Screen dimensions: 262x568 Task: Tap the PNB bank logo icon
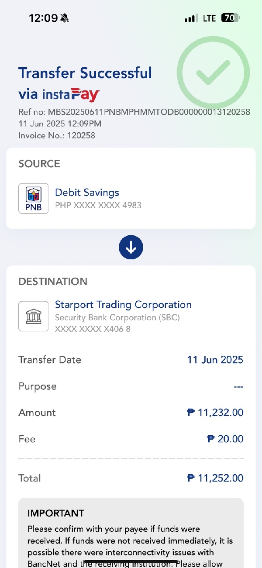coord(34,199)
